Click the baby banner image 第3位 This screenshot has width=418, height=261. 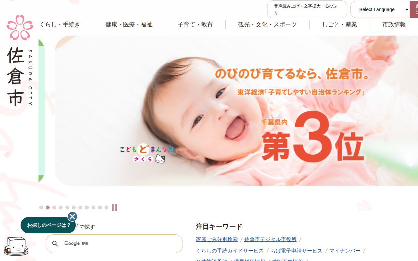coord(236,111)
